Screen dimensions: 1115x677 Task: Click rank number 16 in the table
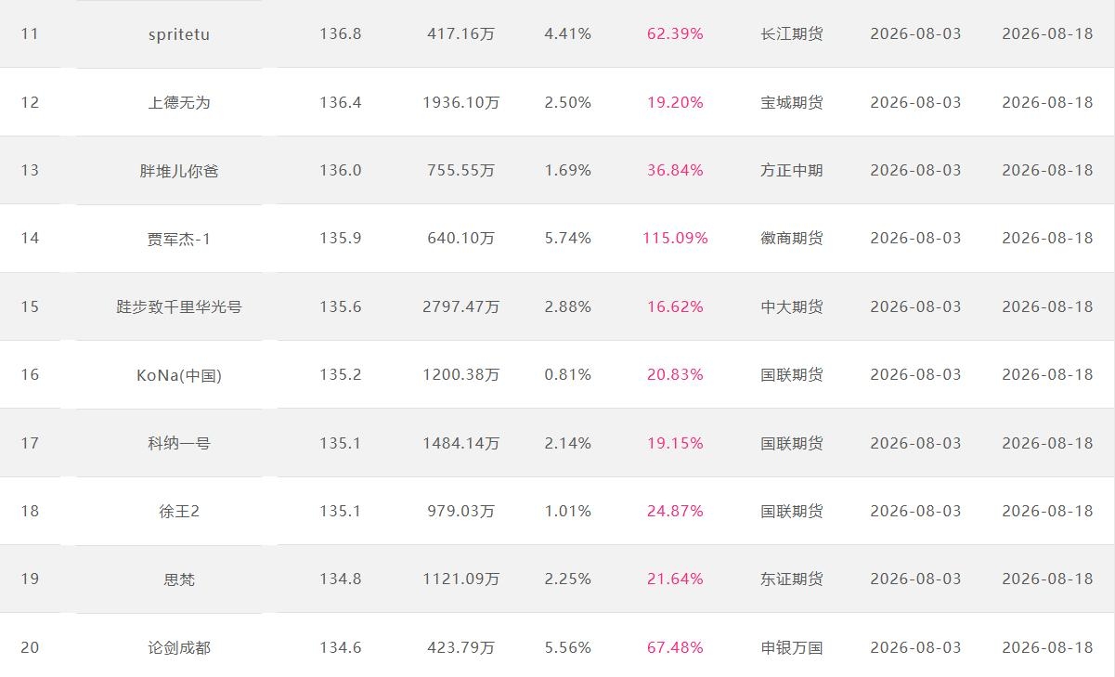(30, 375)
